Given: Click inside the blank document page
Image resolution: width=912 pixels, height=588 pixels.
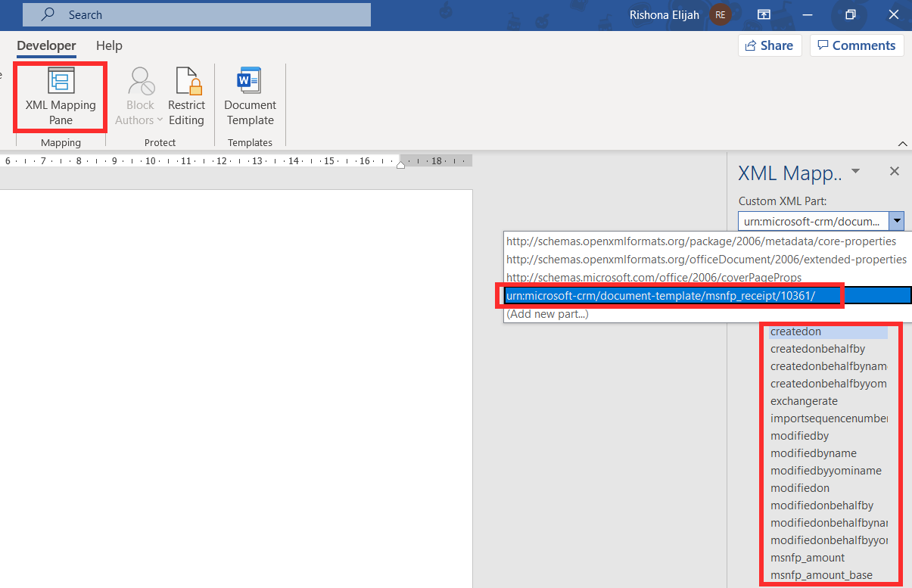Looking at the screenshot, I should (x=235, y=388).
